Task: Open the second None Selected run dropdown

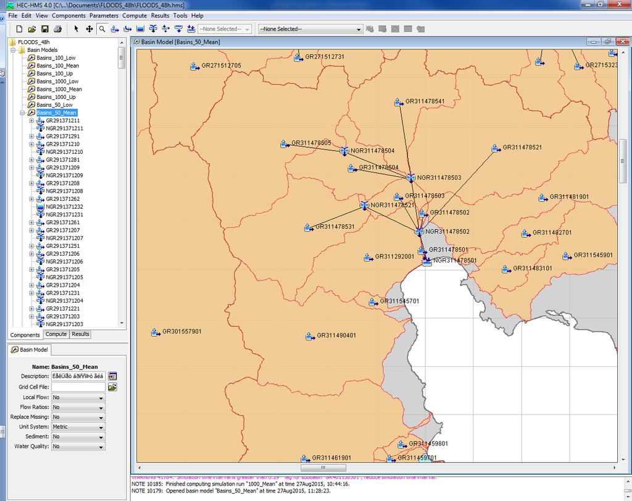Action: tap(310, 29)
